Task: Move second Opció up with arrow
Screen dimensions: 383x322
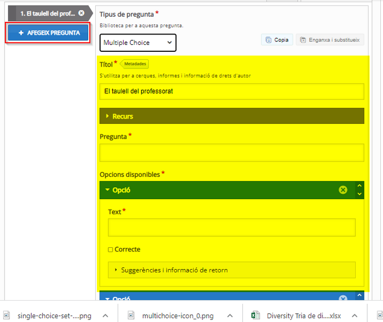Action: click(359, 295)
